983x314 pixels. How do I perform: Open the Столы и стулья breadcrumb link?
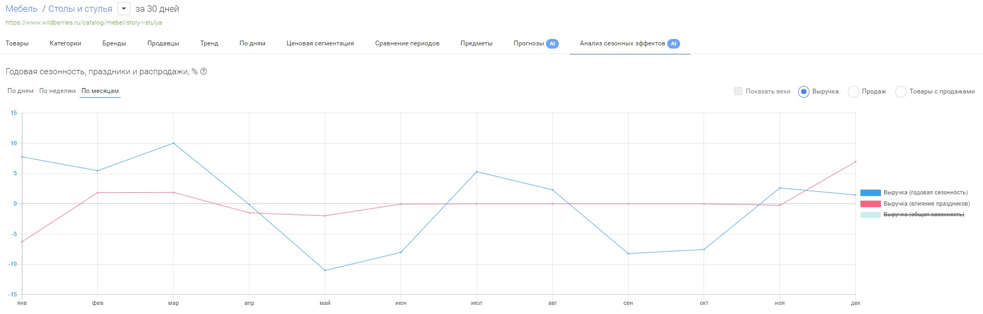[80, 9]
